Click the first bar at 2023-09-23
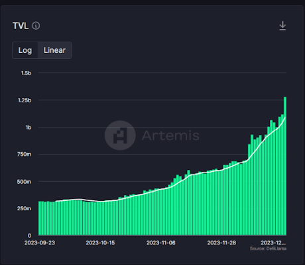305x265 pixels. (x=40, y=218)
